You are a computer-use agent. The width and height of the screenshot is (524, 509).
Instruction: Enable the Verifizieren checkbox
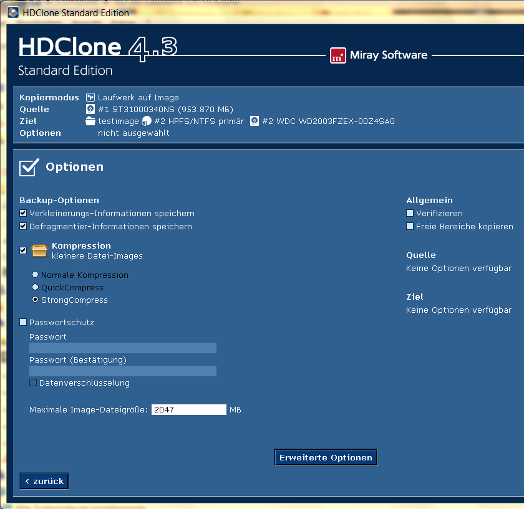pyautogui.click(x=410, y=213)
